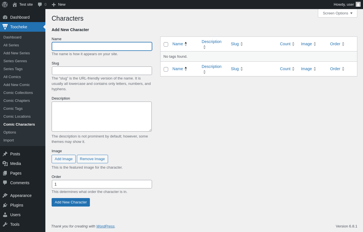Click sort arrows beside Order in table header
Screen dimensions: 363x232
tap(343, 44)
